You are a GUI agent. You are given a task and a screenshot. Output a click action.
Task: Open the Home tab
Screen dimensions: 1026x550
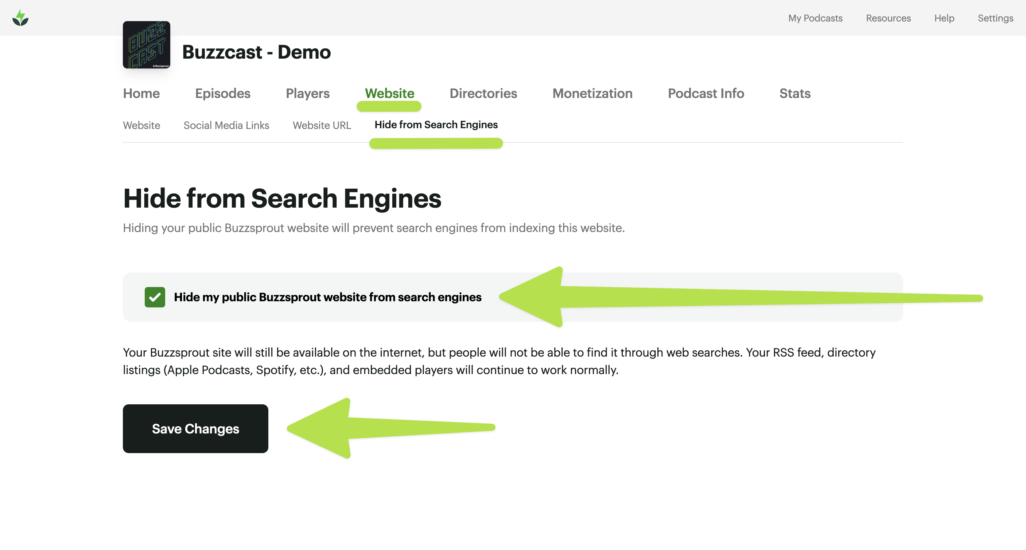click(141, 93)
